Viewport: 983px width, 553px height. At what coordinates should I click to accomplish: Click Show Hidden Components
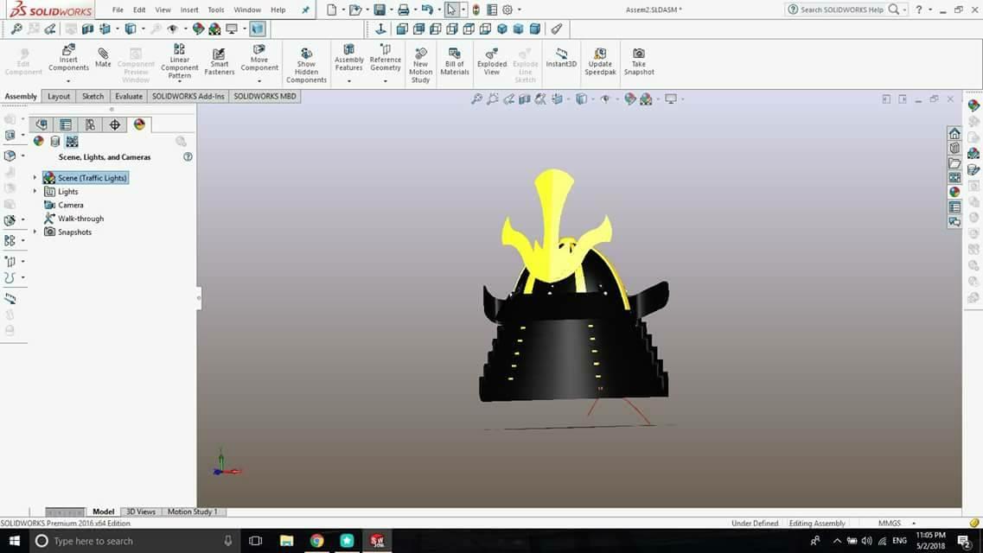306,65
